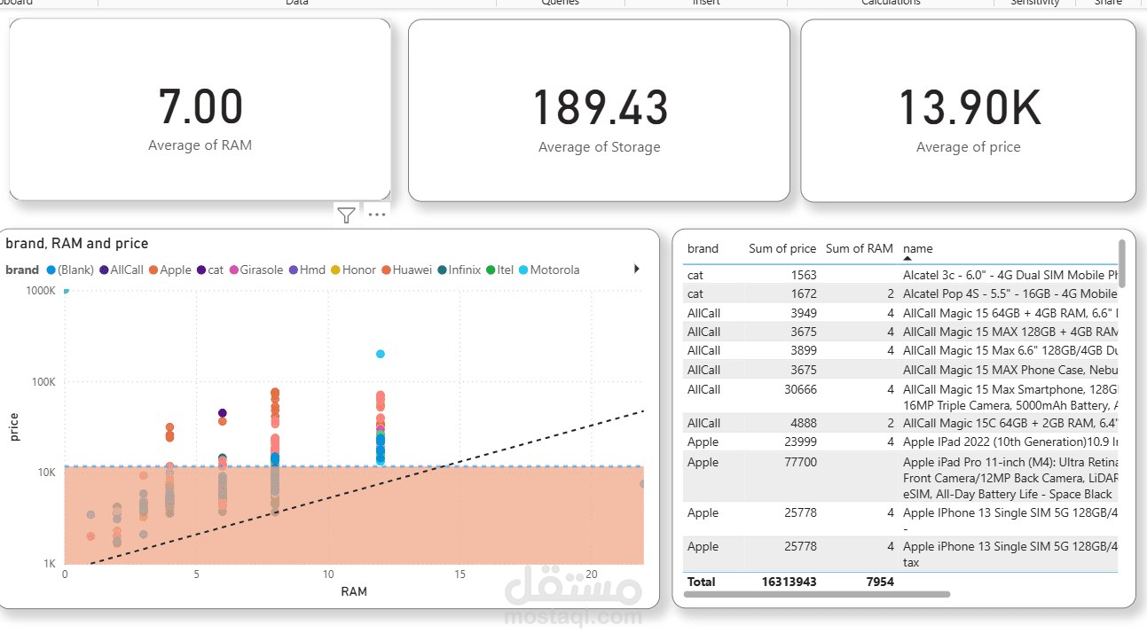
Task: Click the Total RAM value 7954
Action: (x=879, y=582)
